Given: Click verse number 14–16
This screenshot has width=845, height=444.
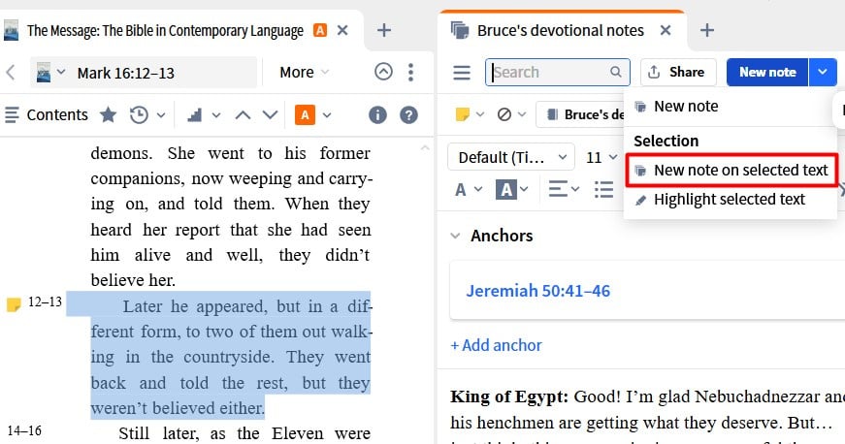Looking at the screenshot, I should pos(24,430).
